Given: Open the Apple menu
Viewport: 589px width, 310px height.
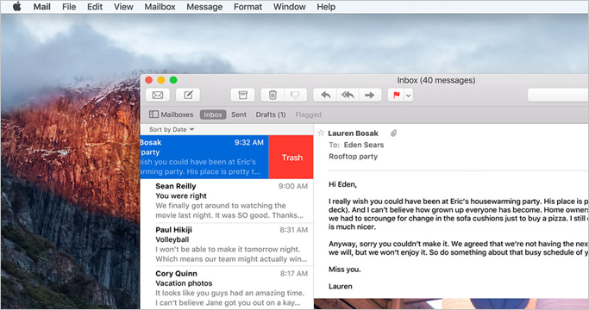Looking at the screenshot, I should coord(17,7).
